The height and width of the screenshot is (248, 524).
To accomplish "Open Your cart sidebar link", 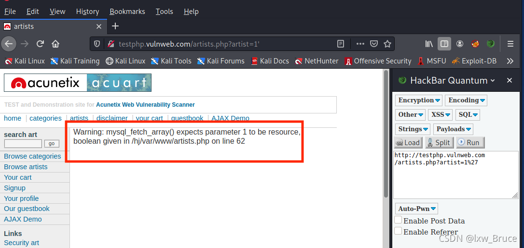I will [18, 177].
